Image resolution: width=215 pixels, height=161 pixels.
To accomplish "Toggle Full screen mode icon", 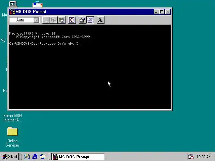I will [x=72, y=20].
